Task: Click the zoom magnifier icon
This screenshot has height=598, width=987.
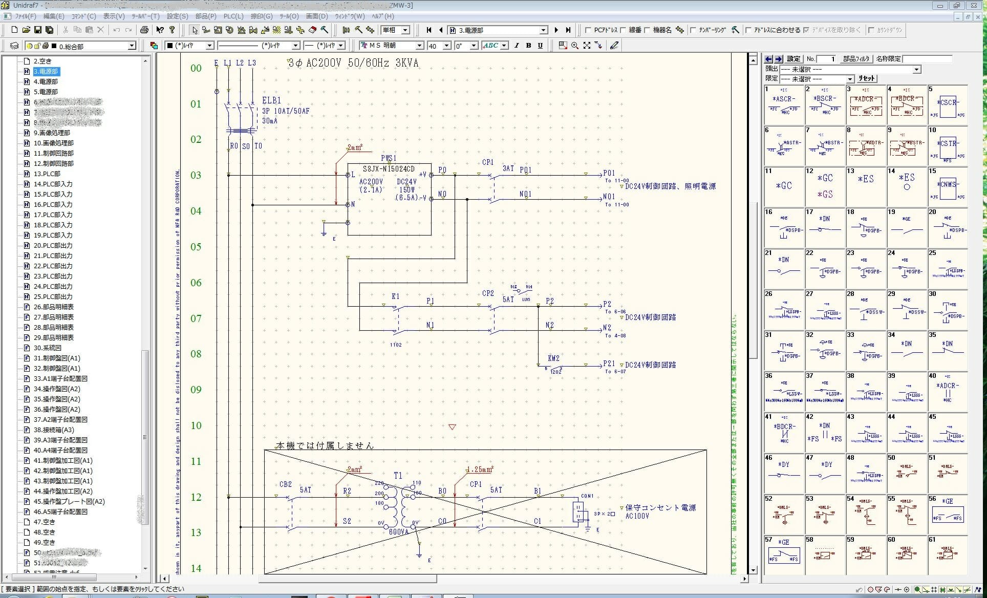Action: click(575, 46)
